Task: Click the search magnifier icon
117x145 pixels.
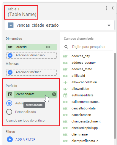Action: (66, 47)
